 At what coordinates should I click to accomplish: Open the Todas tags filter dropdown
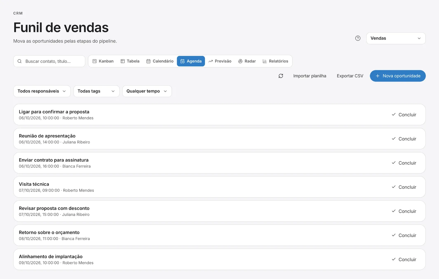96,91
